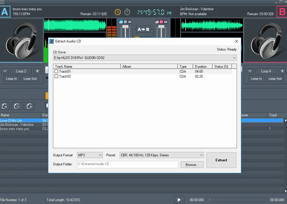
Task: Click the orange clock icon
Action: click(x=118, y=12)
